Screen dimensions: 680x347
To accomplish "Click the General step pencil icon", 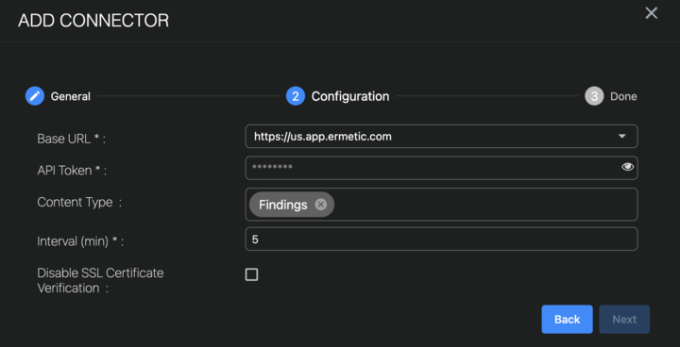I will click(x=35, y=96).
